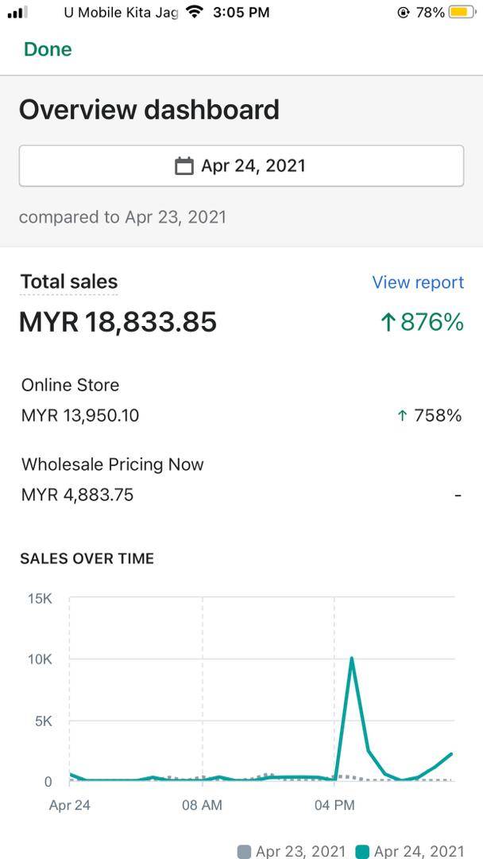Tap the green up arrow beside 876%
This screenshot has height=859, width=483.
pos(388,322)
